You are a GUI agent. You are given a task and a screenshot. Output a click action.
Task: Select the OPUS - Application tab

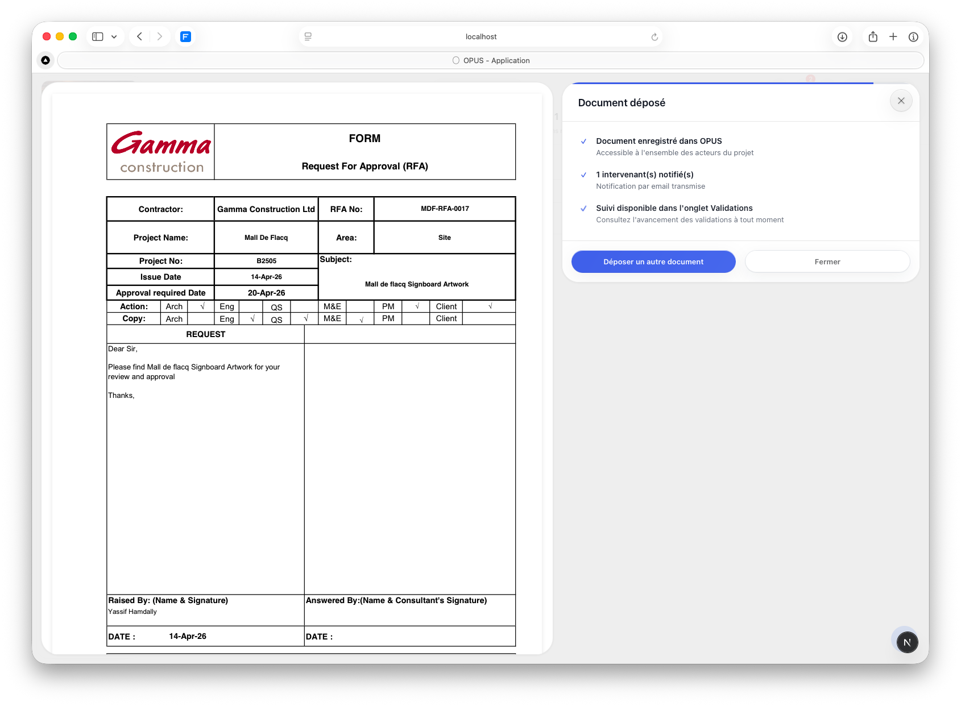(x=491, y=60)
